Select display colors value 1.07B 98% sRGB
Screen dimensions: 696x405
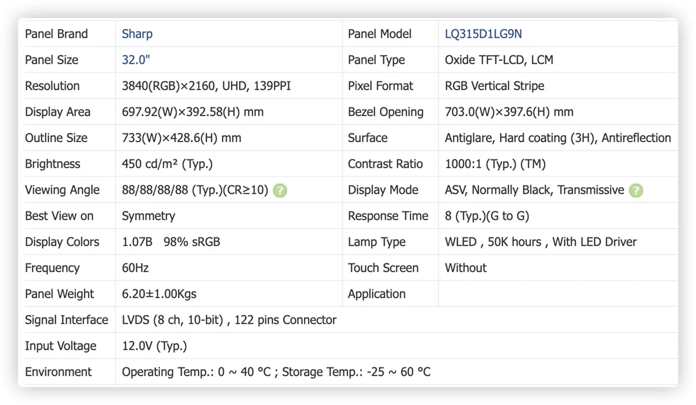(171, 242)
